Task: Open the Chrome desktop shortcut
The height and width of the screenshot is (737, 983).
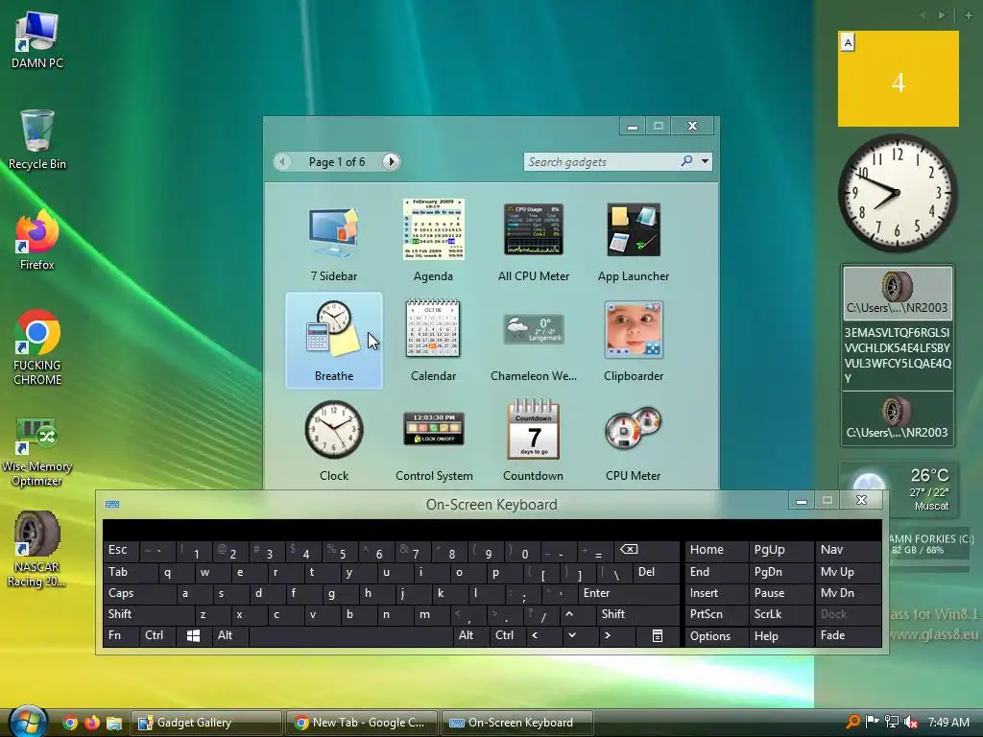Action: [37, 347]
